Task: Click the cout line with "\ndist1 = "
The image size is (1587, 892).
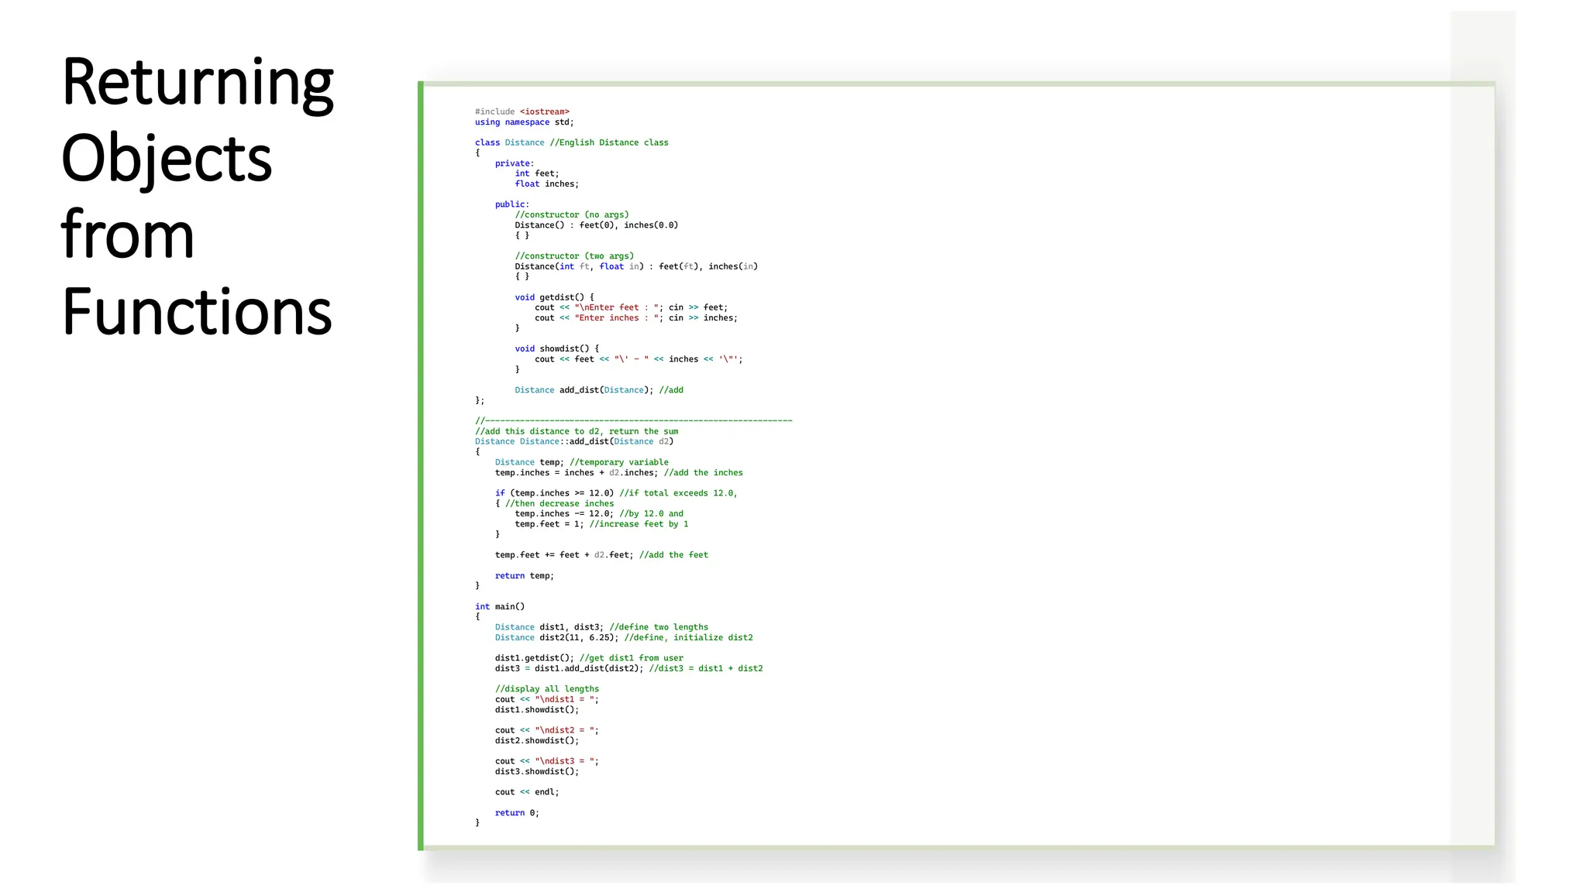Action: (x=547, y=699)
